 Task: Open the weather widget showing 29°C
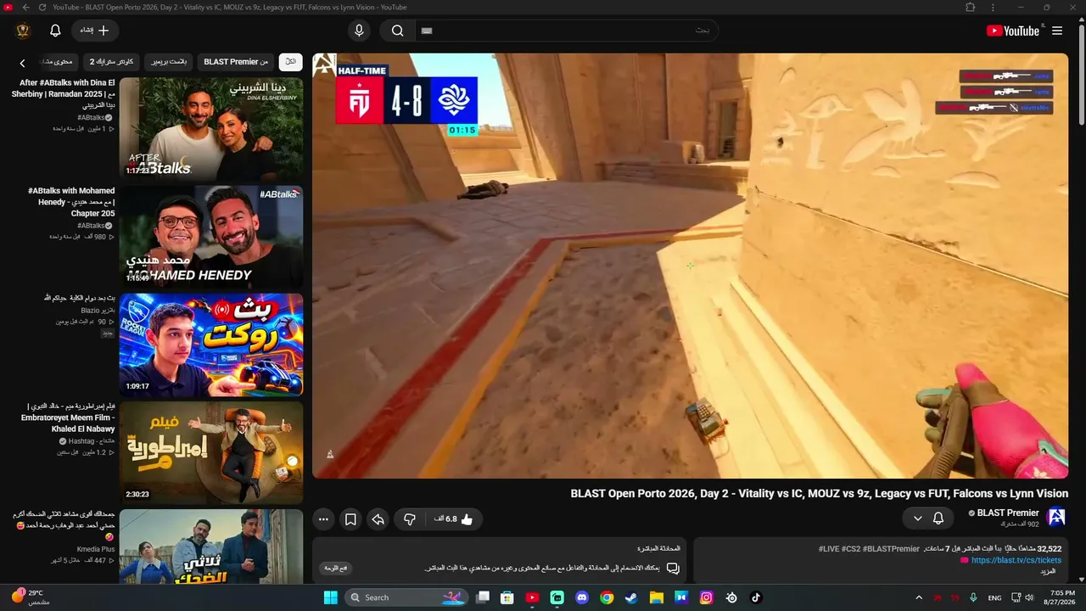(31, 597)
